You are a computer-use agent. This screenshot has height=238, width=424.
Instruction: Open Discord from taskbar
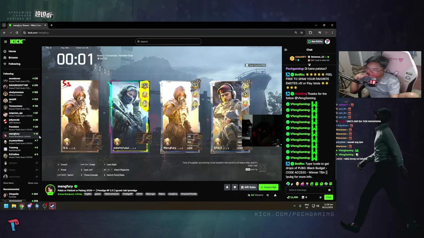coord(29,206)
